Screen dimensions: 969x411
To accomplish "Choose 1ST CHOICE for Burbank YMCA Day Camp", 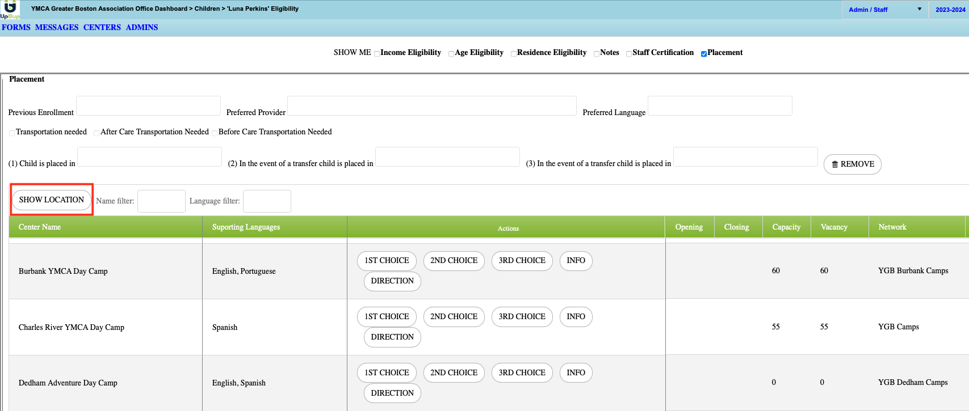I will [x=387, y=261].
